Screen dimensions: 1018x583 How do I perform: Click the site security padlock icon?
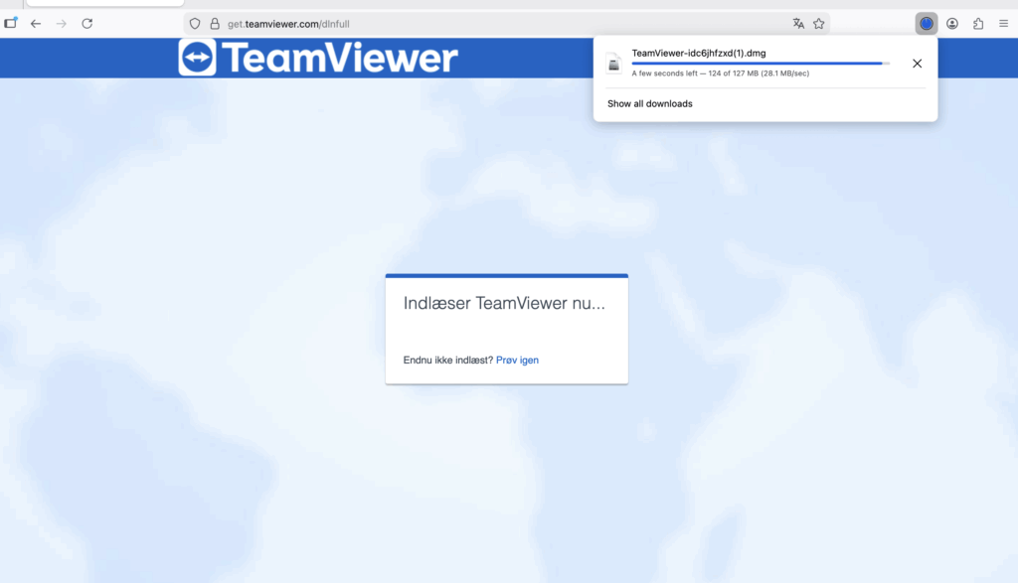click(x=215, y=24)
